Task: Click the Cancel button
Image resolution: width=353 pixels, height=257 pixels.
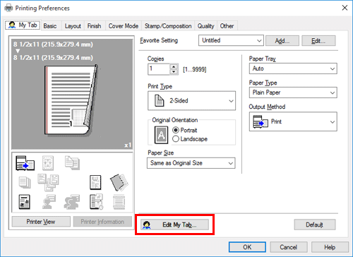Action: coord(289,247)
